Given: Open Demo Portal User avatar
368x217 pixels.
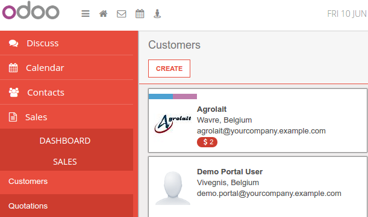Looking at the screenshot, I should [173, 188].
